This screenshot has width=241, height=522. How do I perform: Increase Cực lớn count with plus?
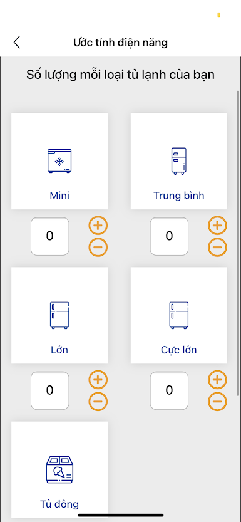coord(217,380)
